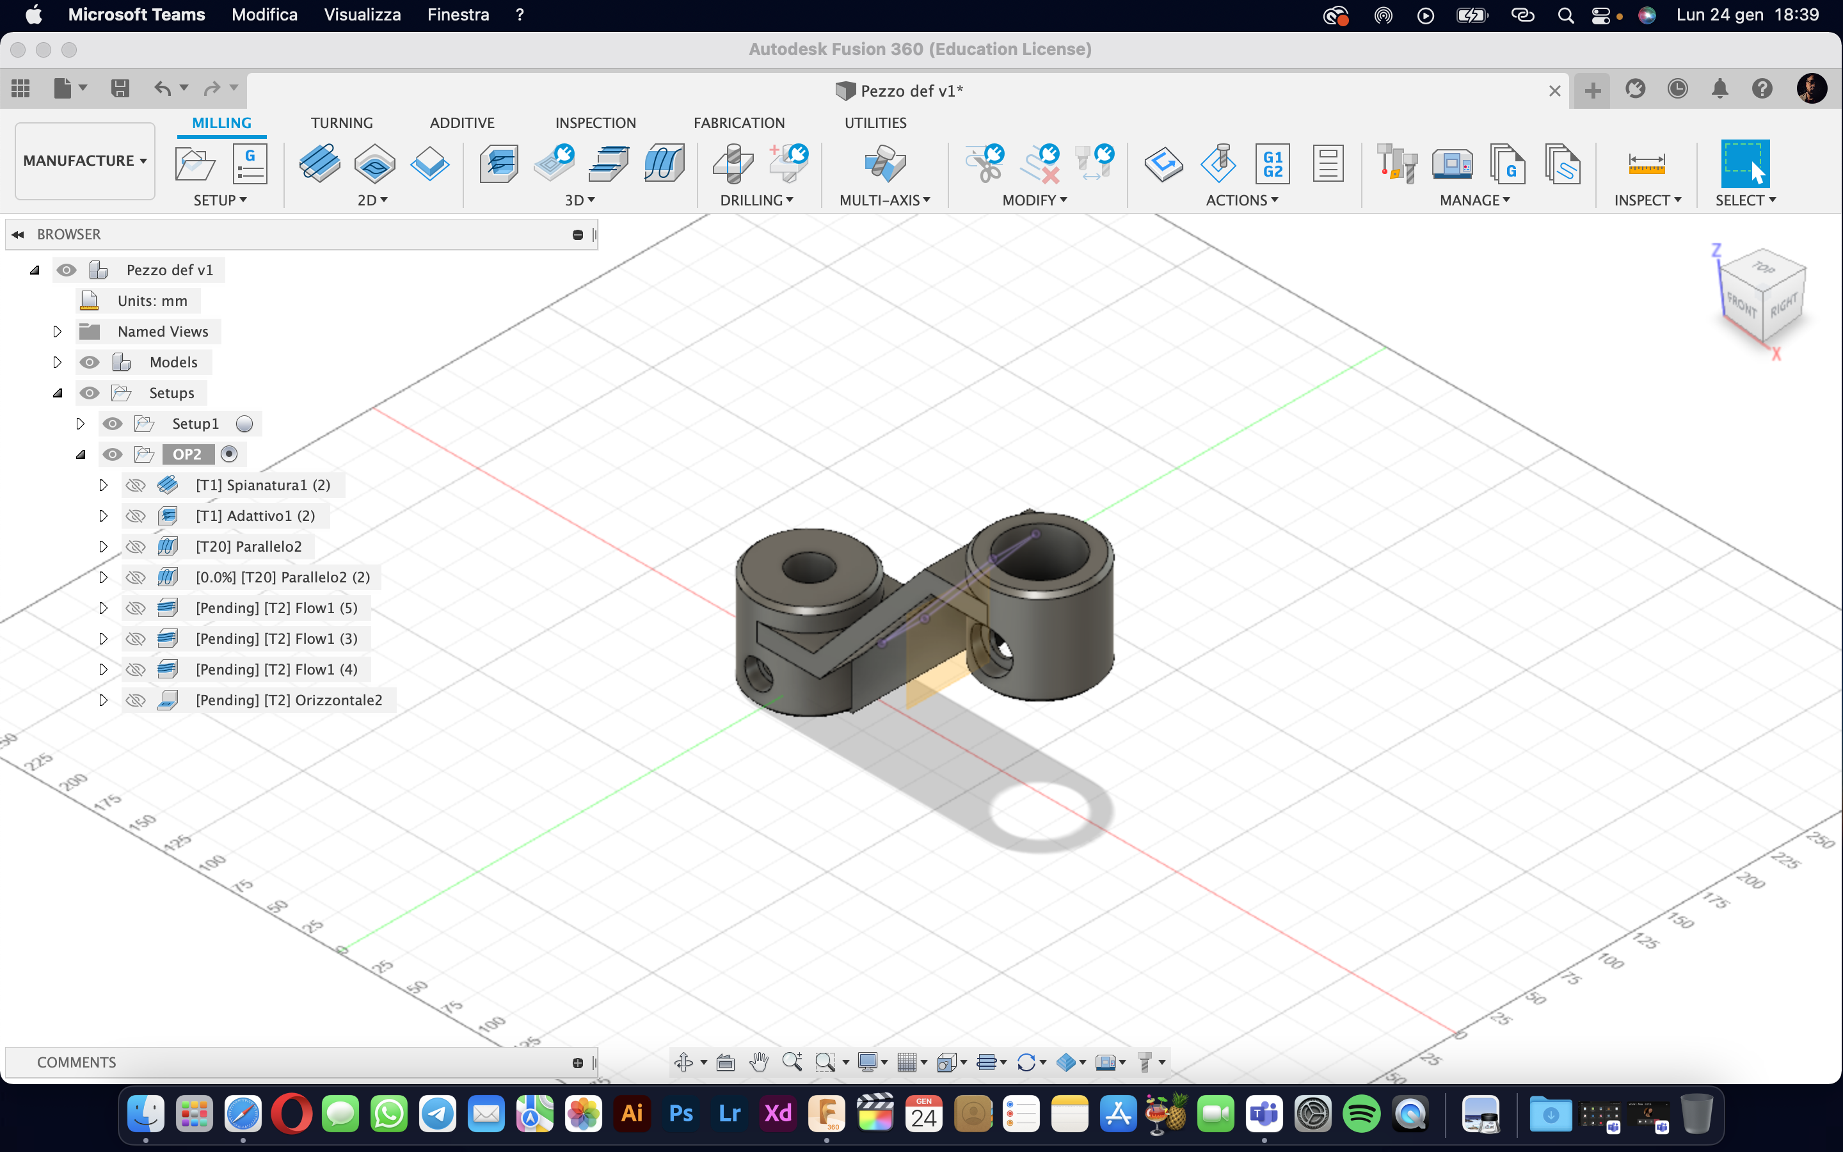Select the 2D Face milling icon
This screenshot has height=1152, width=1843.
tap(319, 164)
